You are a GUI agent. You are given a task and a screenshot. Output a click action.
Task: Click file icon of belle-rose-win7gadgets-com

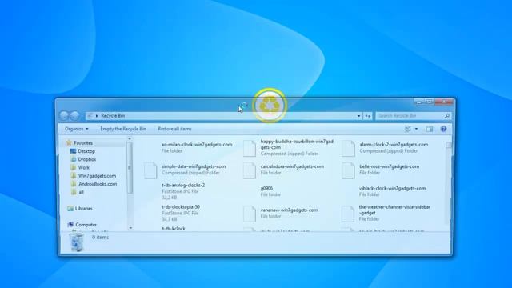348,170
